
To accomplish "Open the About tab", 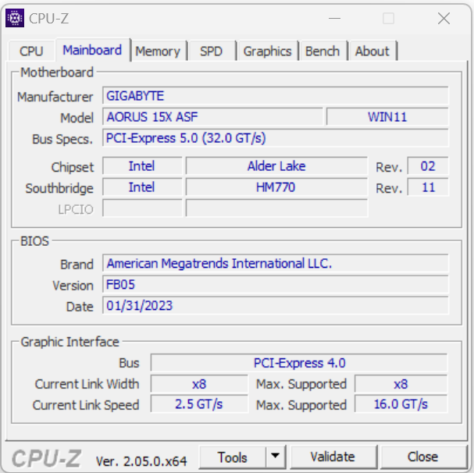I will coord(372,51).
